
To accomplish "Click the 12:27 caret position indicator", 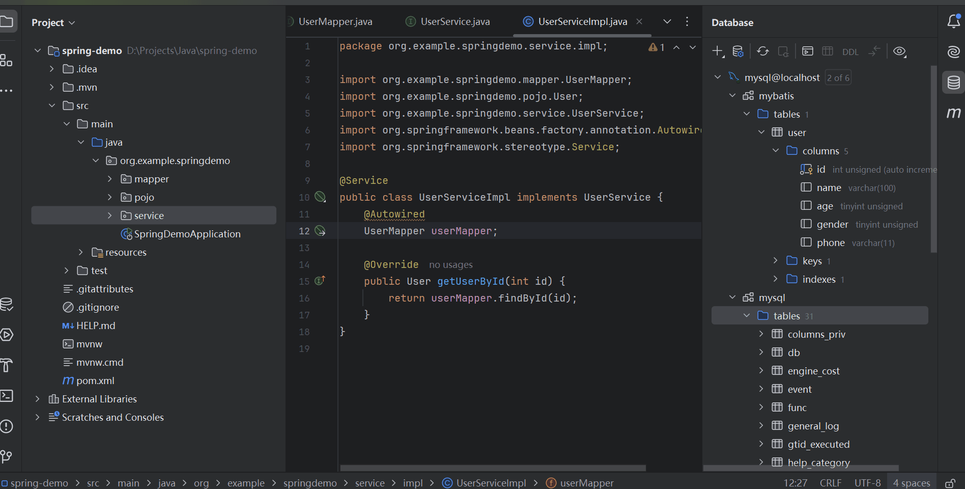I will click(x=795, y=483).
